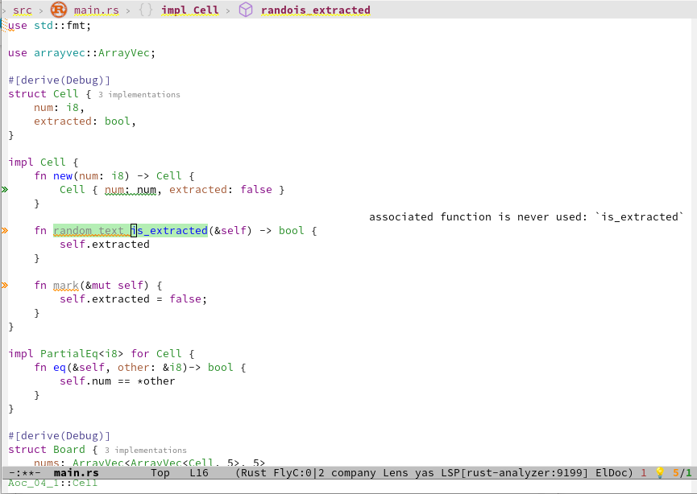Click the 'num: i8,' struct field line
The width and height of the screenshot is (697, 494).
59,108
